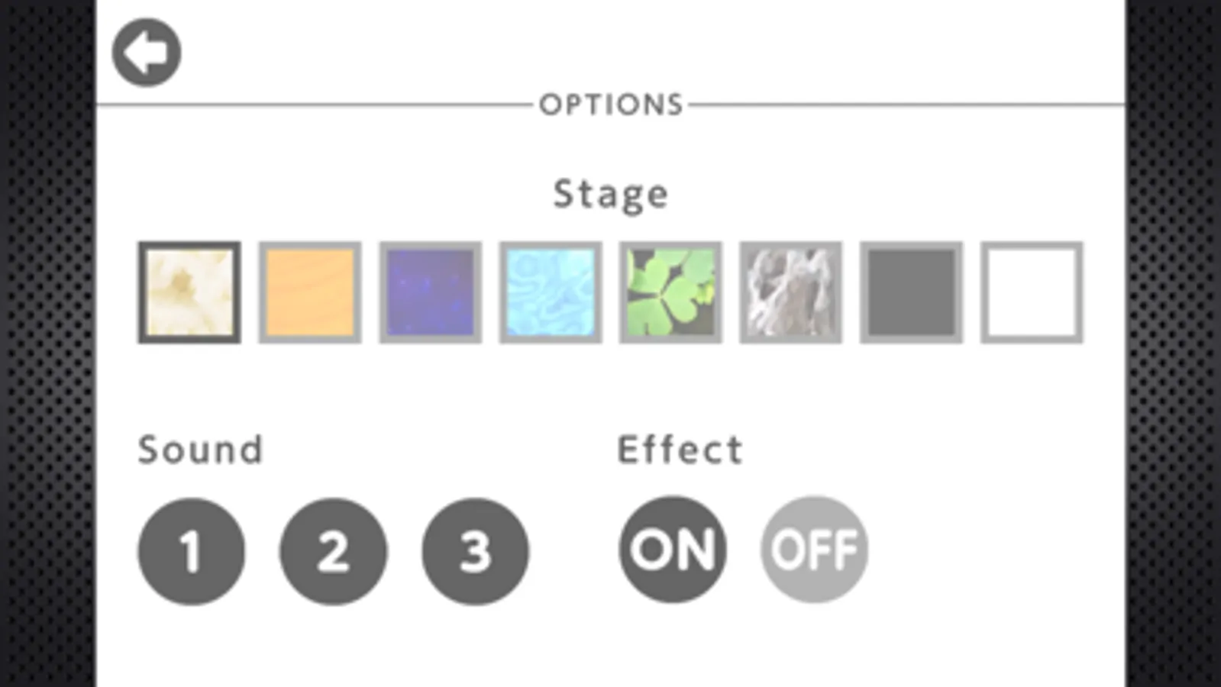Image resolution: width=1221 pixels, height=687 pixels.
Task: Click the right dark dotted border
Action: [1173, 343]
